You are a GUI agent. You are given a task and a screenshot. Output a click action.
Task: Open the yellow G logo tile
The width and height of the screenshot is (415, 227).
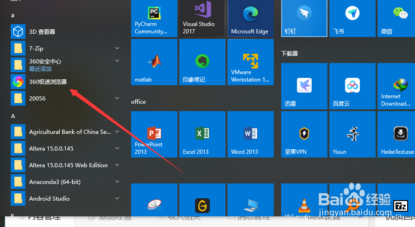tap(202, 200)
